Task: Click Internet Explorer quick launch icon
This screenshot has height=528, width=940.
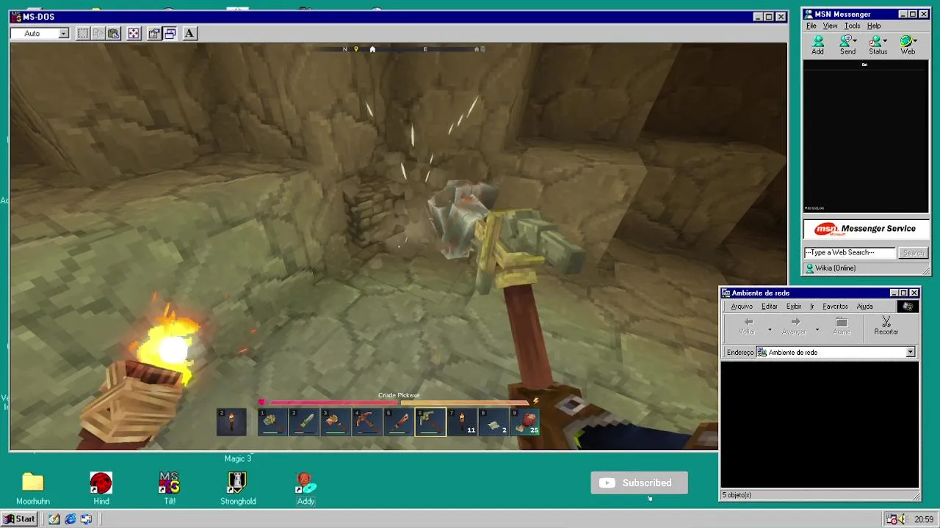Action: click(70, 519)
